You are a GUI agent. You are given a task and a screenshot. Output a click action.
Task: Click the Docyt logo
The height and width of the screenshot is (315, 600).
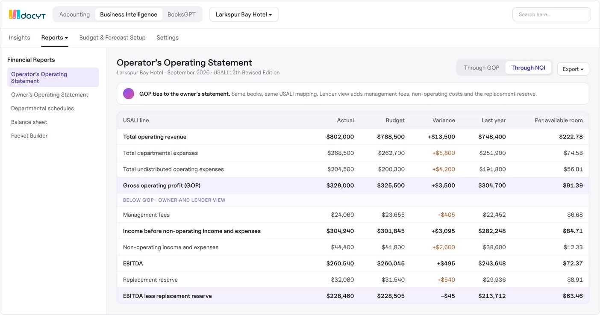pyautogui.click(x=27, y=15)
